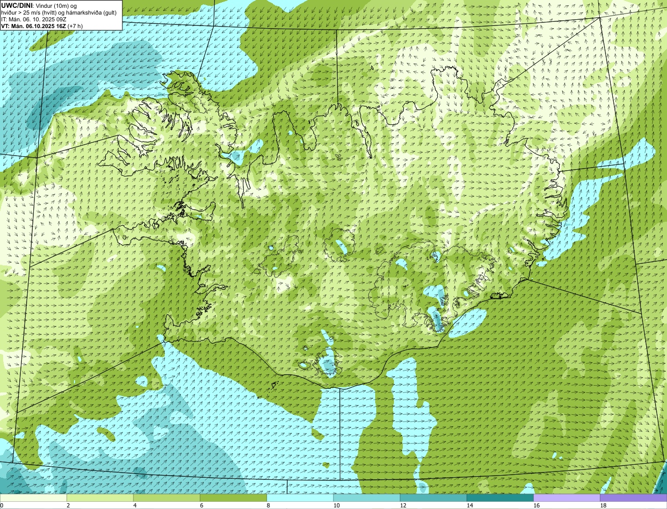Screen dimensions: 667x509
Task: Click the purple above-18 m/s legend swatch
Action: (634, 498)
